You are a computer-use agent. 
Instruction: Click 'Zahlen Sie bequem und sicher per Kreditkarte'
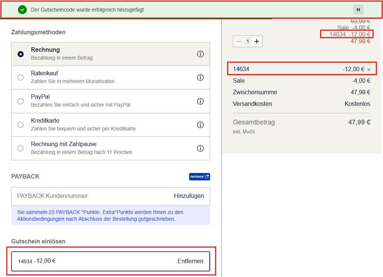[x=83, y=129]
